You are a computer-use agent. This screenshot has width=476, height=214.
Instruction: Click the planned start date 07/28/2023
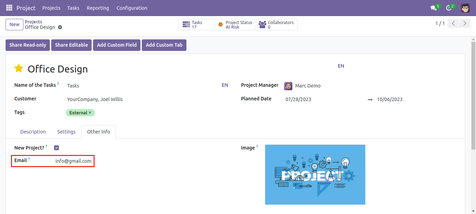tap(298, 99)
